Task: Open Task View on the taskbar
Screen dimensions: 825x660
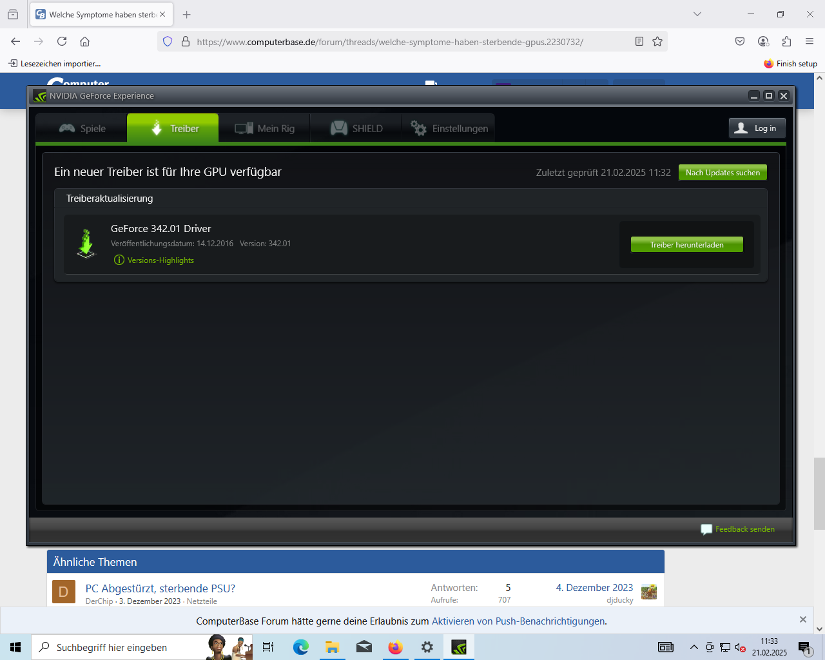Action: tap(268, 647)
